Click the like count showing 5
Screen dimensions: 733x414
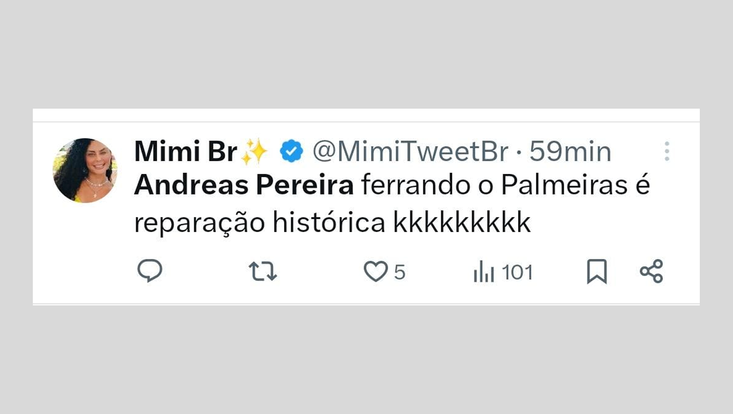pos(401,271)
